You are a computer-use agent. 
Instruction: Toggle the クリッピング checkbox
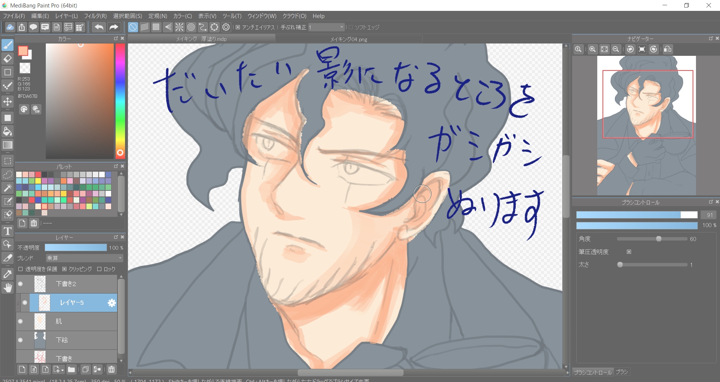tap(65, 269)
